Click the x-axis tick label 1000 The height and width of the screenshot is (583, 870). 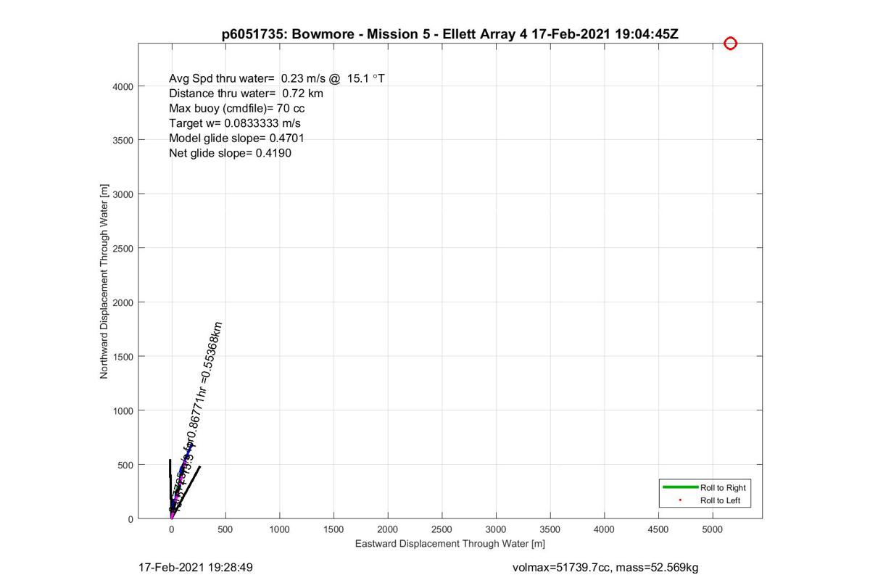[x=280, y=530]
